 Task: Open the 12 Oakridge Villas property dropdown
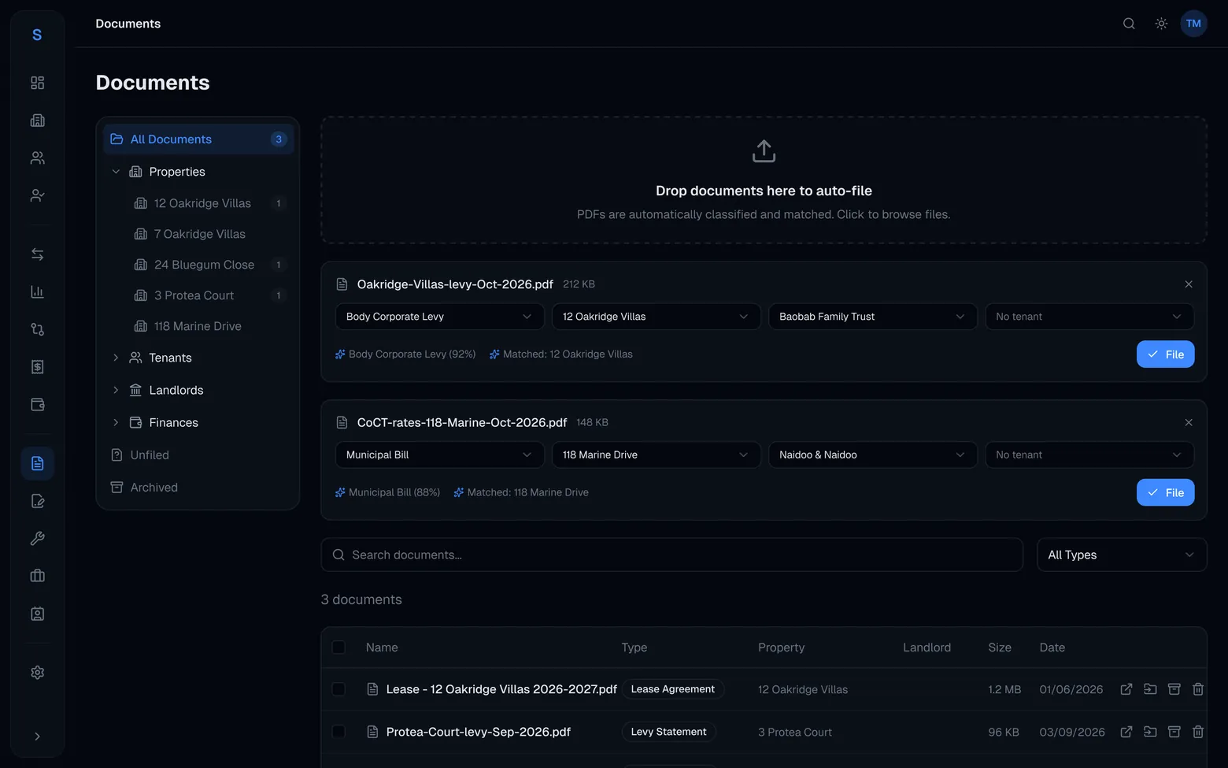pos(656,317)
